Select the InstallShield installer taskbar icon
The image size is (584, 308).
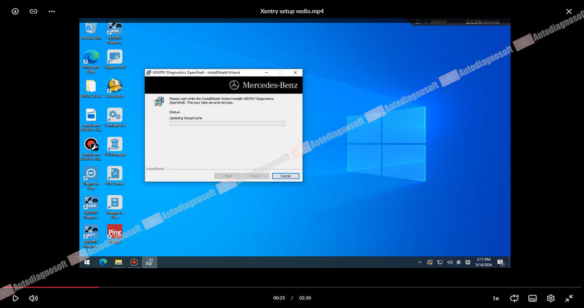tap(149, 262)
